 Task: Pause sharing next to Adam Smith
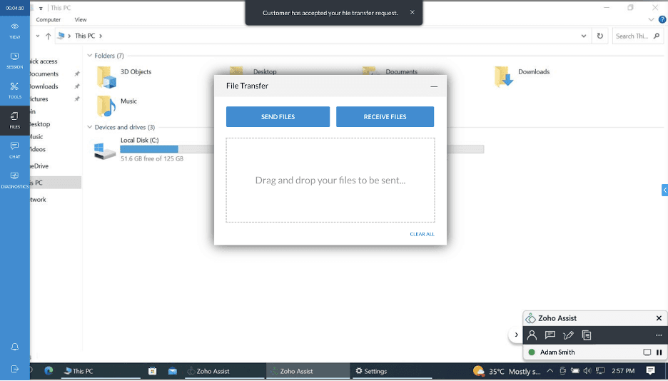(659, 352)
